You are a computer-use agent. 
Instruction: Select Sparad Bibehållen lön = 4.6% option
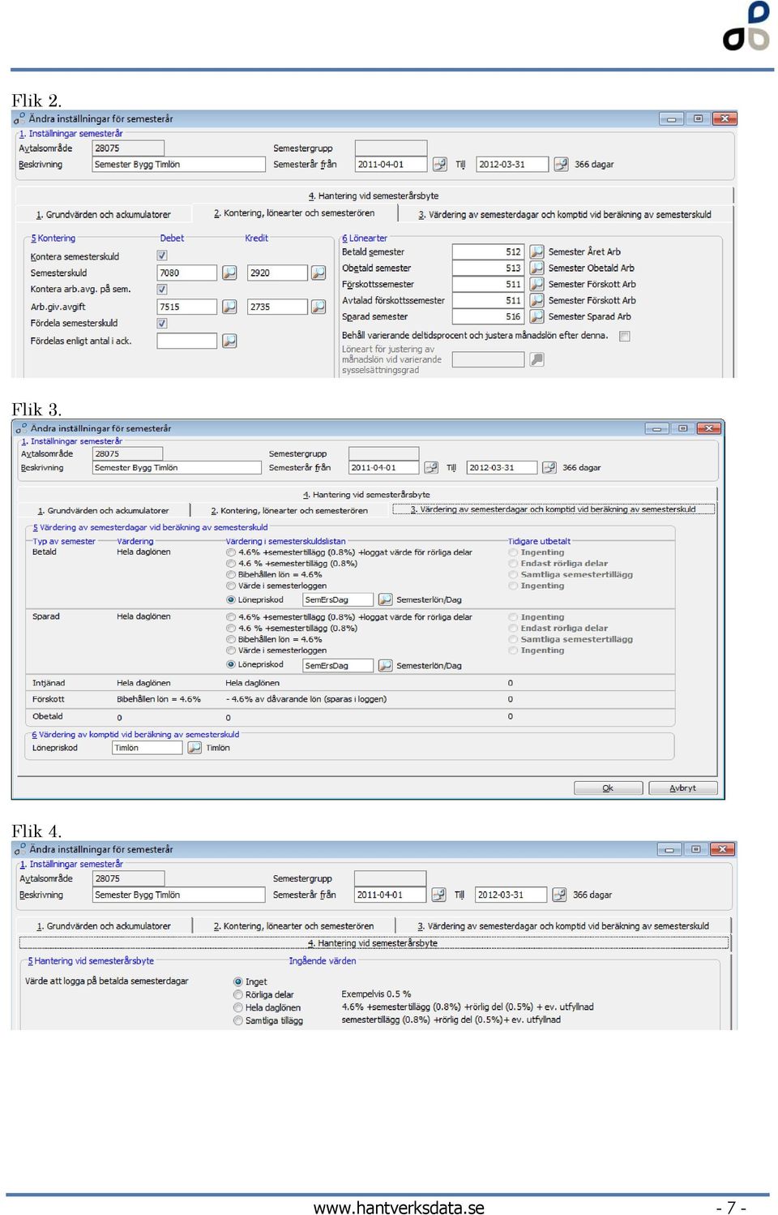click(231, 639)
